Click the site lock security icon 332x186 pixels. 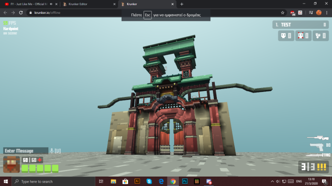(x=30, y=12)
